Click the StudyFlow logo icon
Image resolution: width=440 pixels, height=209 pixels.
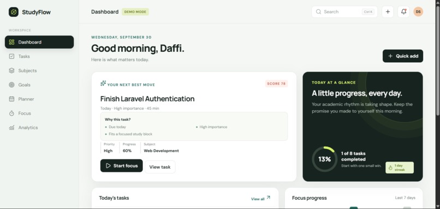[14, 12]
